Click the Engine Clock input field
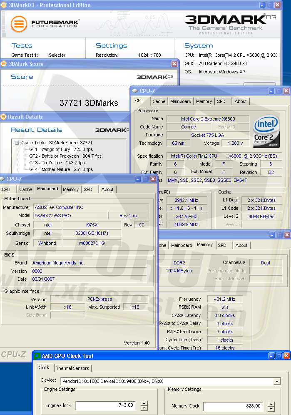Viewport: 291px width, 415px height. point(106,405)
